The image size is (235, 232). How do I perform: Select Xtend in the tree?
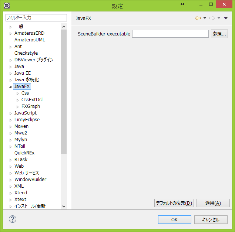[x=21, y=193]
